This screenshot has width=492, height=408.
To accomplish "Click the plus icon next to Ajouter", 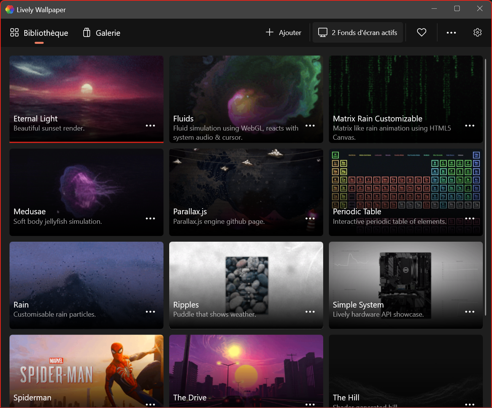I will tap(270, 32).
